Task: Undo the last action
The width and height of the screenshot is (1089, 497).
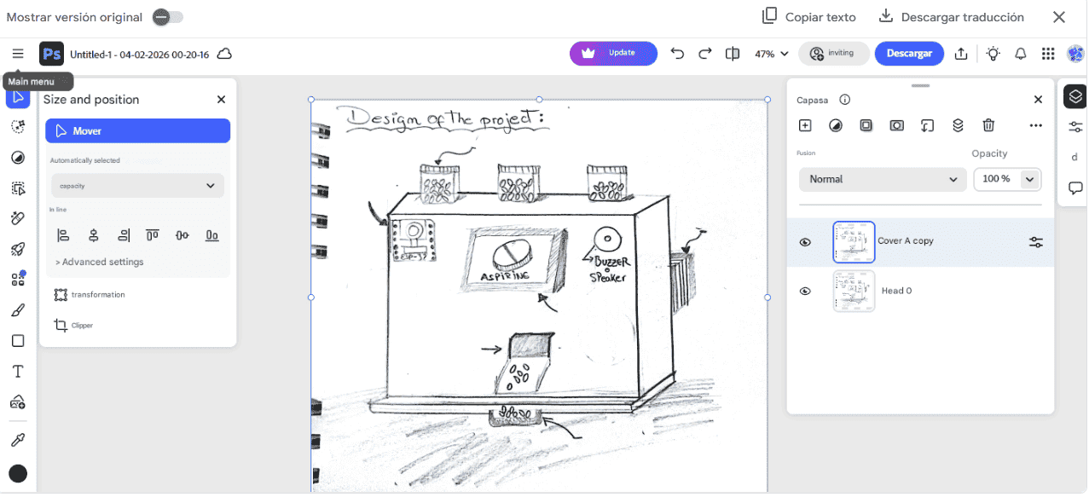Action: pos(677,54)
